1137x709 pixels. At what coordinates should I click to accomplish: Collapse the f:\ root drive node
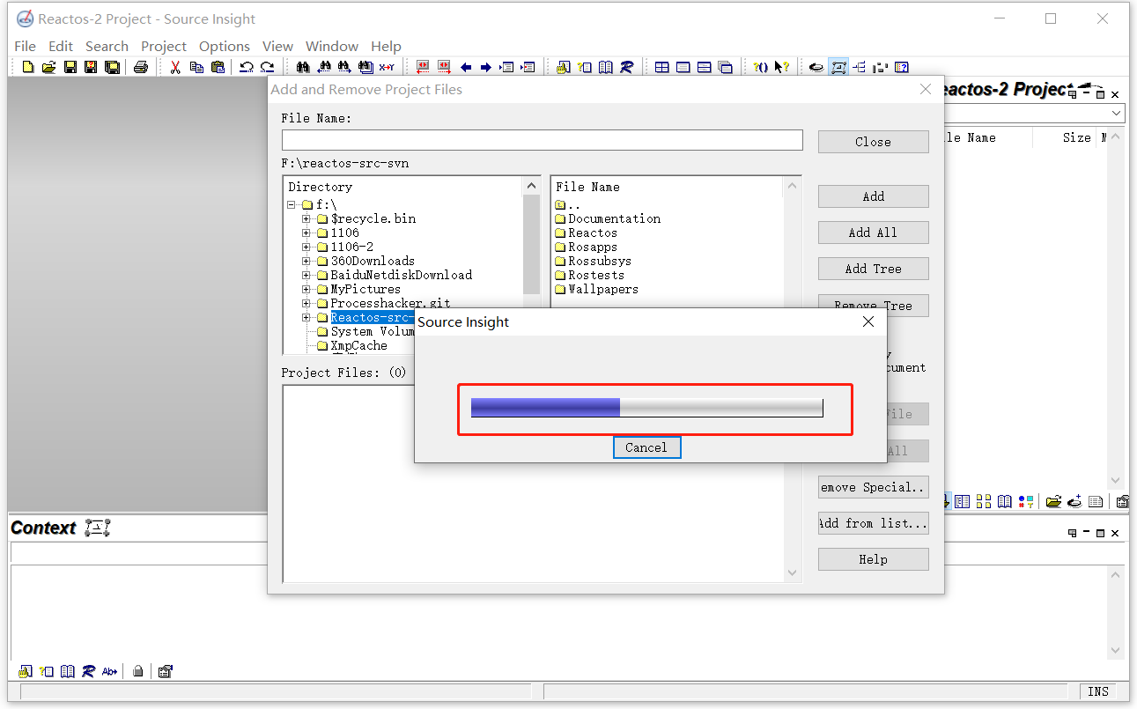[x=292, y=204]
